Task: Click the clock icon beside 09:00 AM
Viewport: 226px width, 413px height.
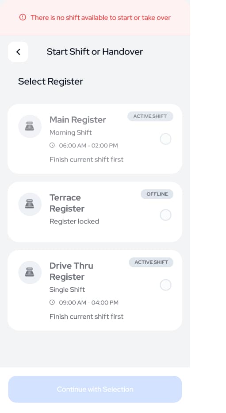Action: [52, 302]
